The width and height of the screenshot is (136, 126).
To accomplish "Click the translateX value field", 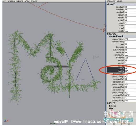I will 130,7.
